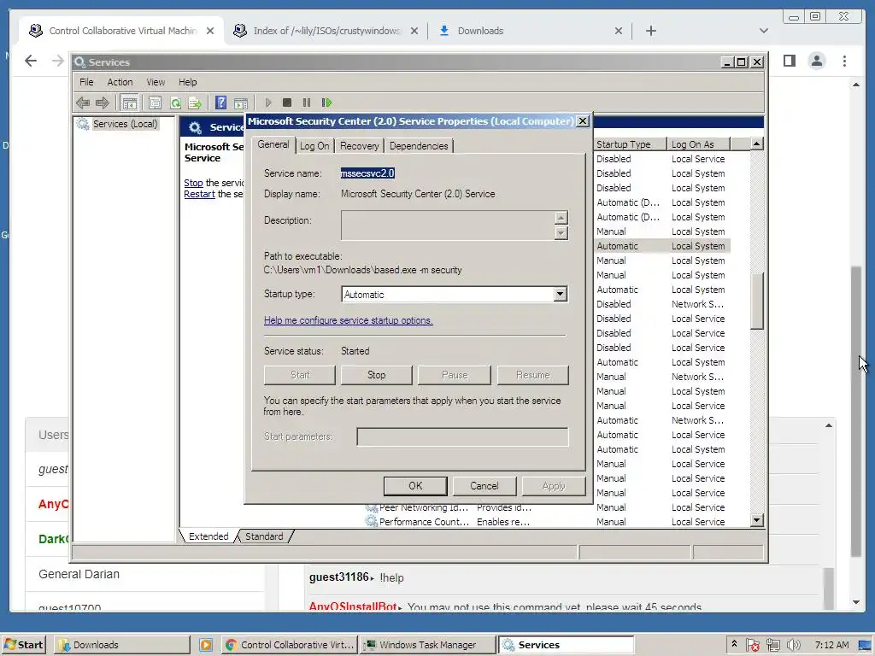The width and height of the screenshot is (875, 656).
Task: Select Services (Local) in console tree
Action: pyautogui.click(x=125, y=124)
